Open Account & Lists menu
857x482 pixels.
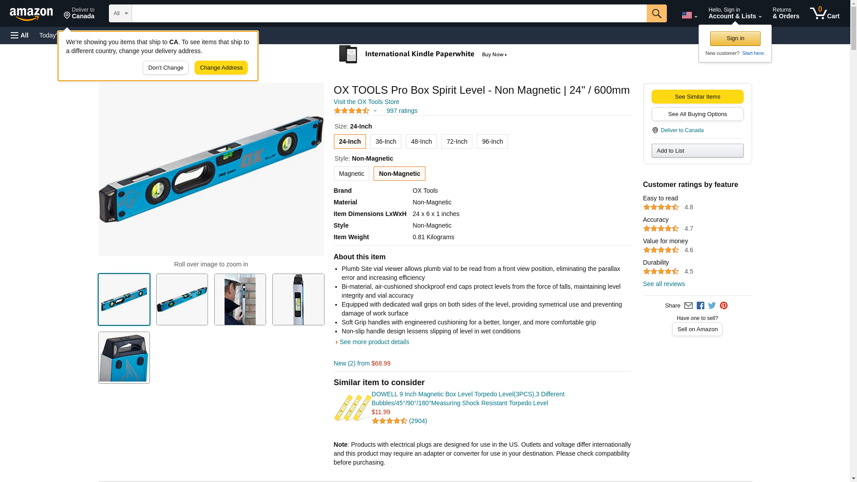[735, 13]
